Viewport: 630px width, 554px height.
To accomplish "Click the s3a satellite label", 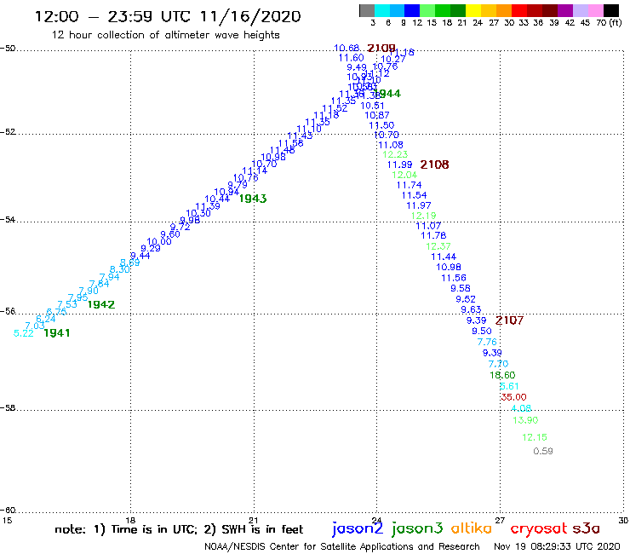I will point(586,528).
